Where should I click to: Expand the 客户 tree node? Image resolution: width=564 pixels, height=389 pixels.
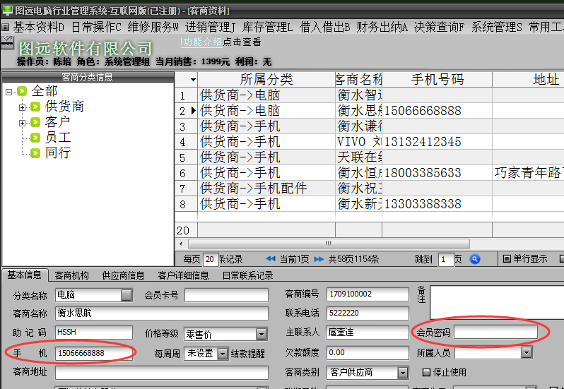pos(22,123)
